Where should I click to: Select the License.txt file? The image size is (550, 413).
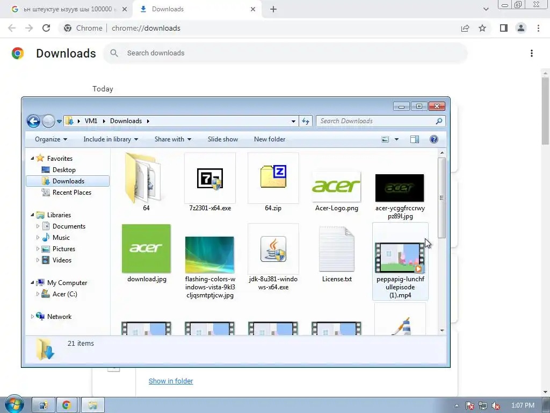tap(337, 249)
